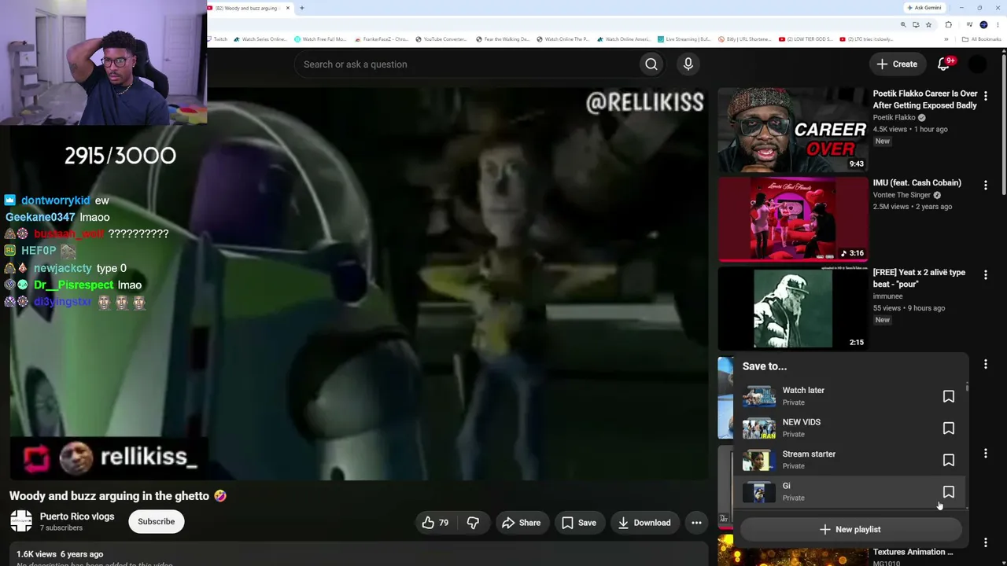
Task: Open options menu for IMU video
Action: click(x=986, y=185)
